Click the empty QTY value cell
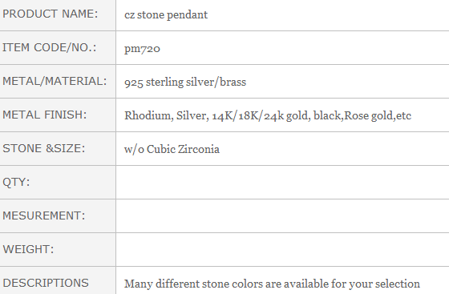Screen dimensions: 449x294 pos(282,182)
